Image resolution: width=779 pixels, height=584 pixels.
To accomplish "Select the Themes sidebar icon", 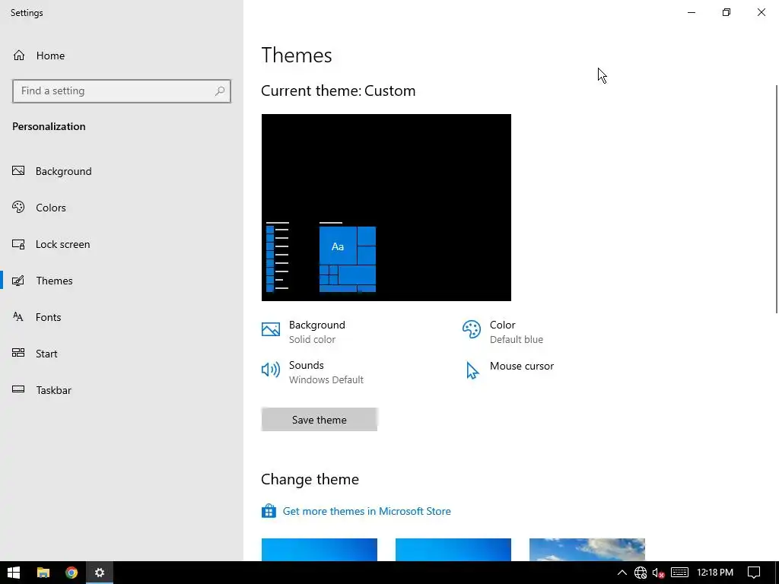I will click(x=18, y=281).
